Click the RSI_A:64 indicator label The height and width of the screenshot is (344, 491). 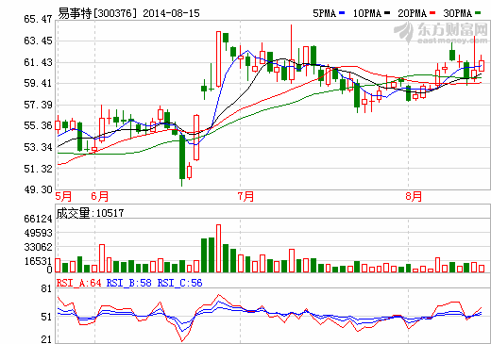click(78, 283)
